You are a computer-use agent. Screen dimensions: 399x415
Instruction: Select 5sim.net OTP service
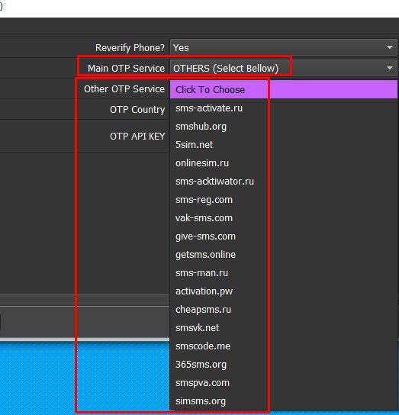click(284, 144)
